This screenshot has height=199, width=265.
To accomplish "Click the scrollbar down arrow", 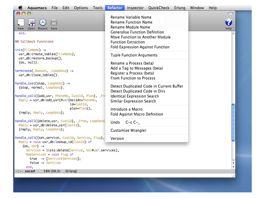I will tap(233, 167).
